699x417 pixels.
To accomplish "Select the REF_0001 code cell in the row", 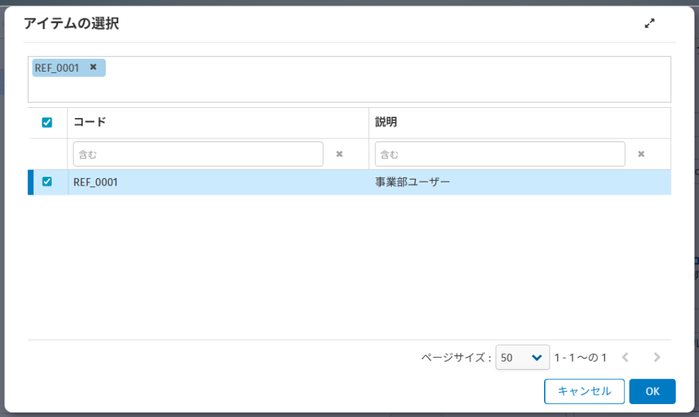I will coord(96,182).
